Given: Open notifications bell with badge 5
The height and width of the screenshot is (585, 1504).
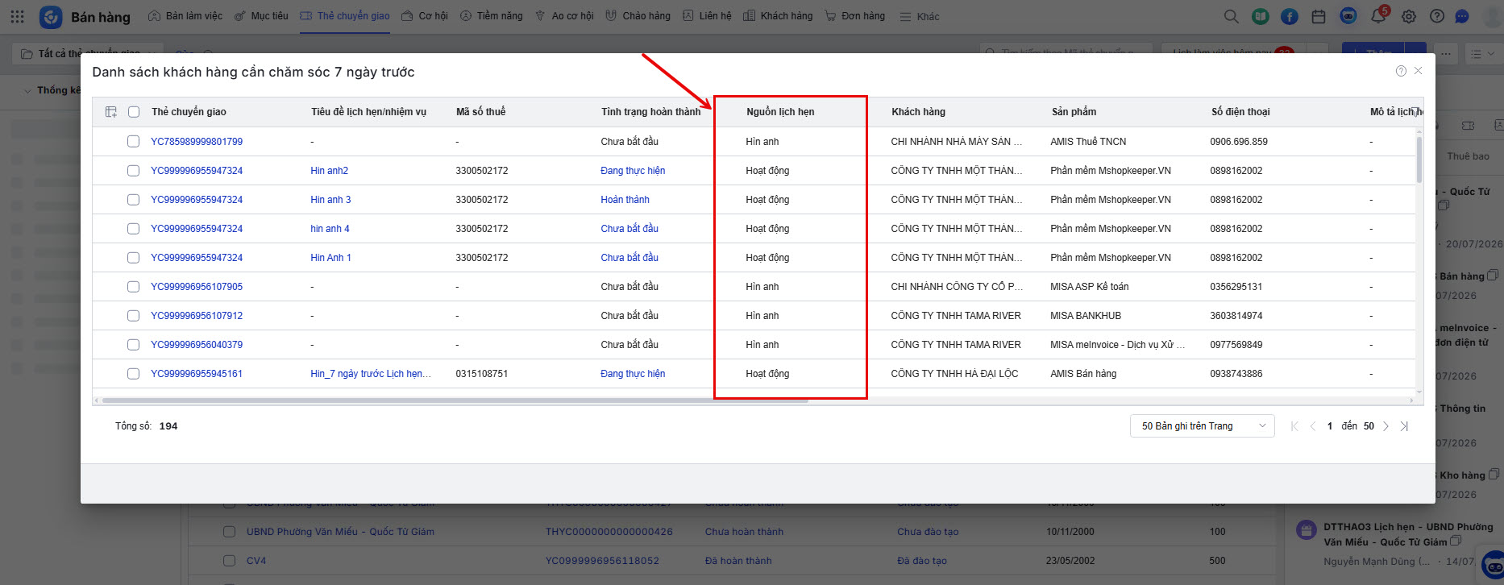Looking at the screenshot, I should coord(1378,16).
